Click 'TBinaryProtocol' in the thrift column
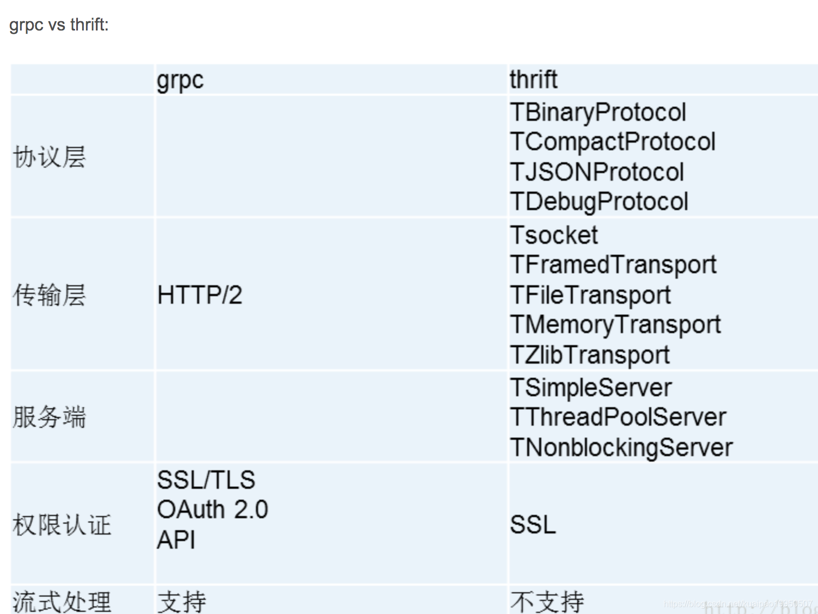 coord(598,113)
